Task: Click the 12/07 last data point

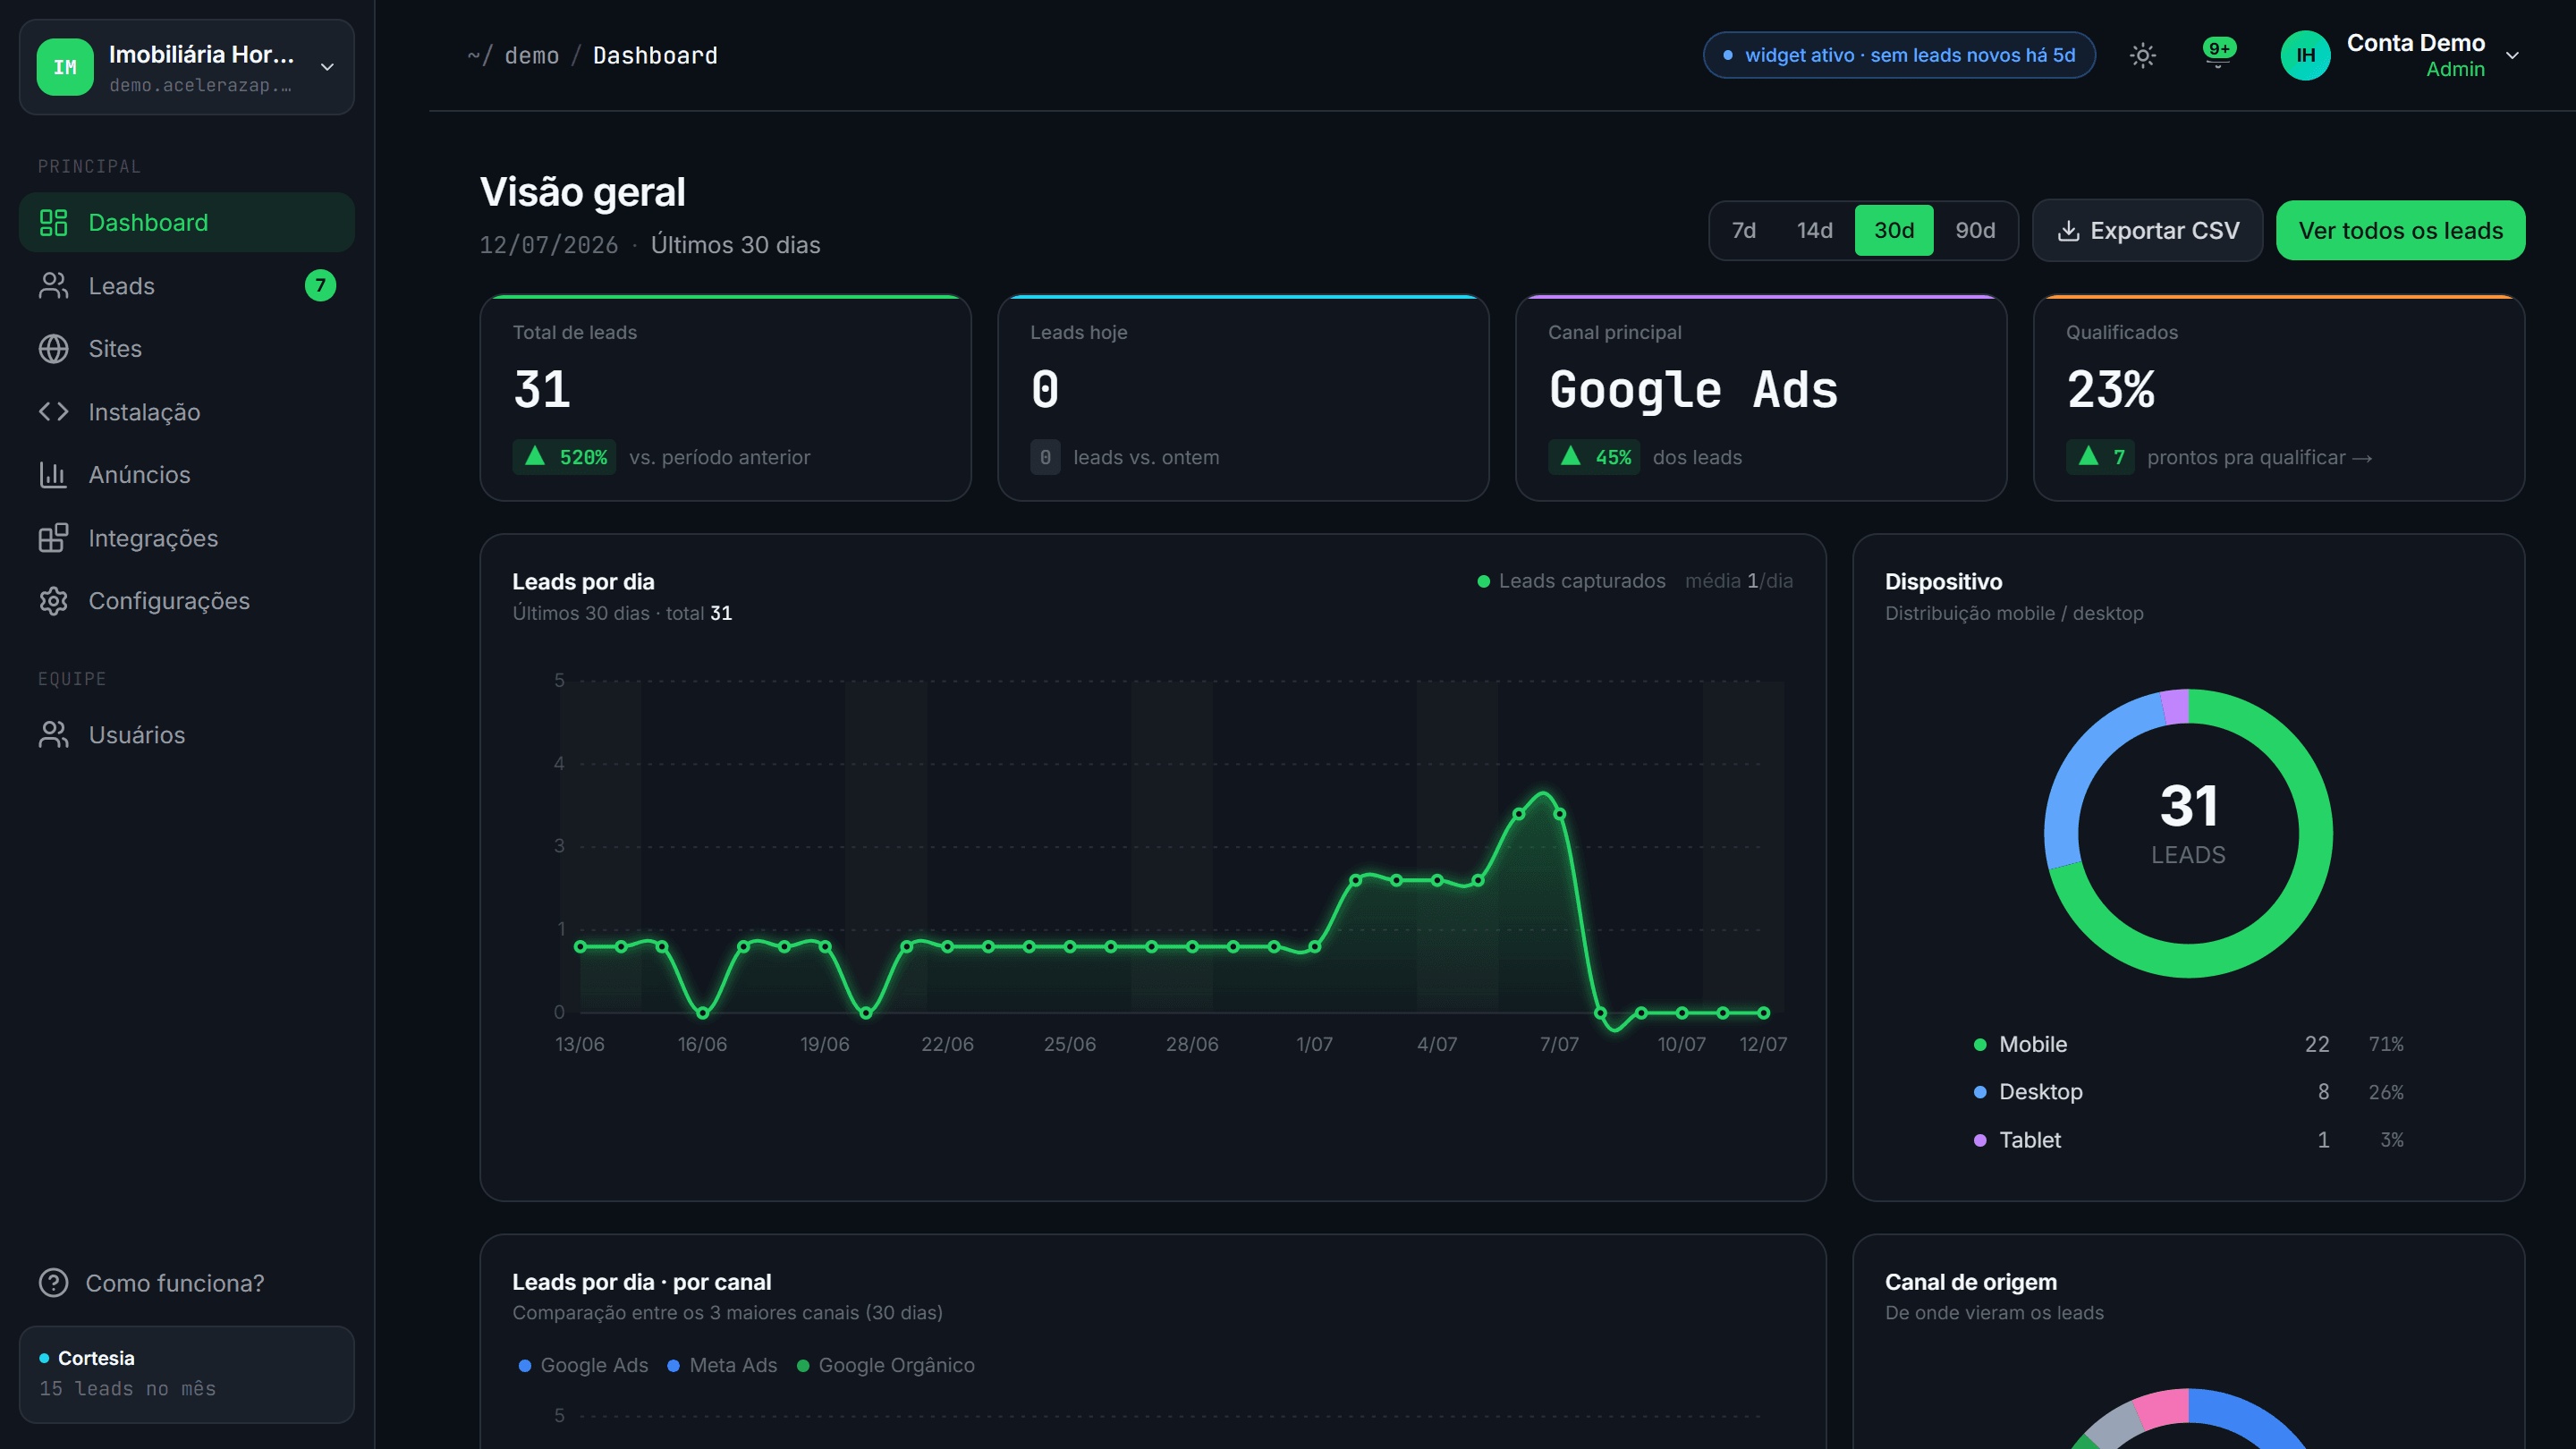Action: (1763, 1013)
